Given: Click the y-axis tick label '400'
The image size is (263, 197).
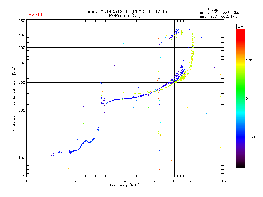Looking at the screenshot, I should point(22,63).
